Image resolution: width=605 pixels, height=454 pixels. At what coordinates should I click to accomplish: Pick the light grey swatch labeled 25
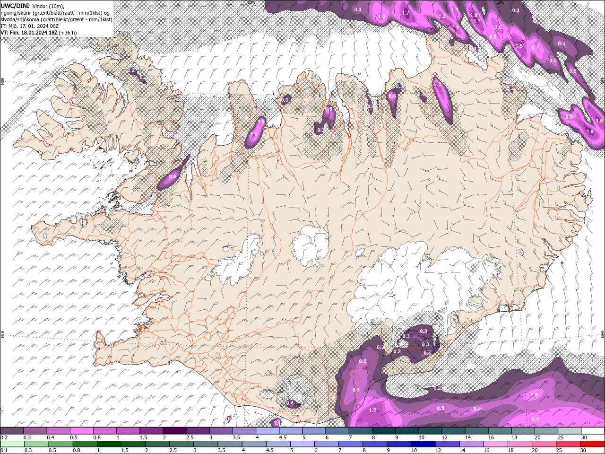(569, 430)
